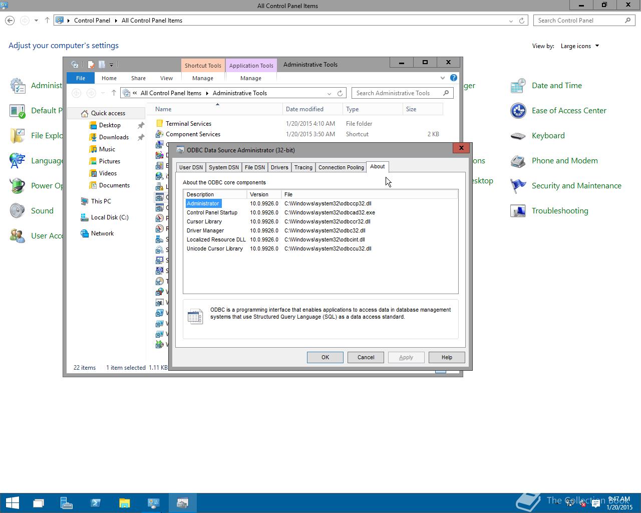Select Local Disk (C:) in navigation pane
This screenshot has height=513, width=641.
[x=110, y=217]
